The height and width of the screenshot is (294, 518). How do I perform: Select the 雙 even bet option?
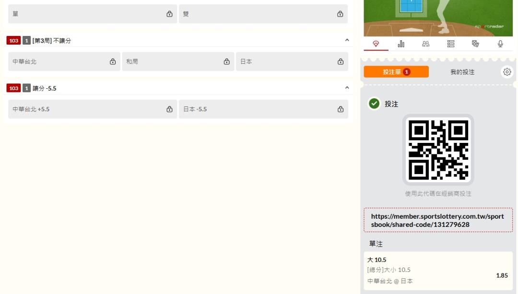(x=263, y=14)
